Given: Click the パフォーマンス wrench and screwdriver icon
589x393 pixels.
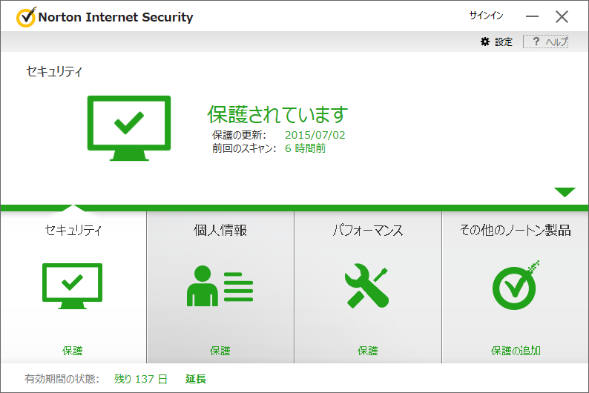Looking at the screenshot, I should click(x=367, y=285).
